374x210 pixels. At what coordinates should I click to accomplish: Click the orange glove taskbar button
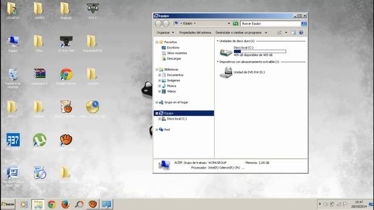click(93, 204)
